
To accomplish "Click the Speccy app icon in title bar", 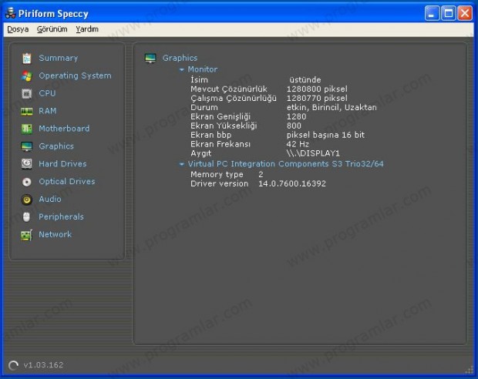I will point(10,13).
